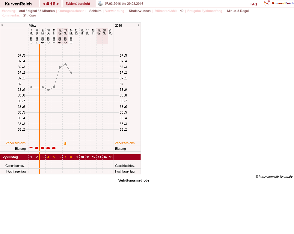
Task: Select cycle day 12 in the Zyklustag row
Action: (x=94, y=157)
